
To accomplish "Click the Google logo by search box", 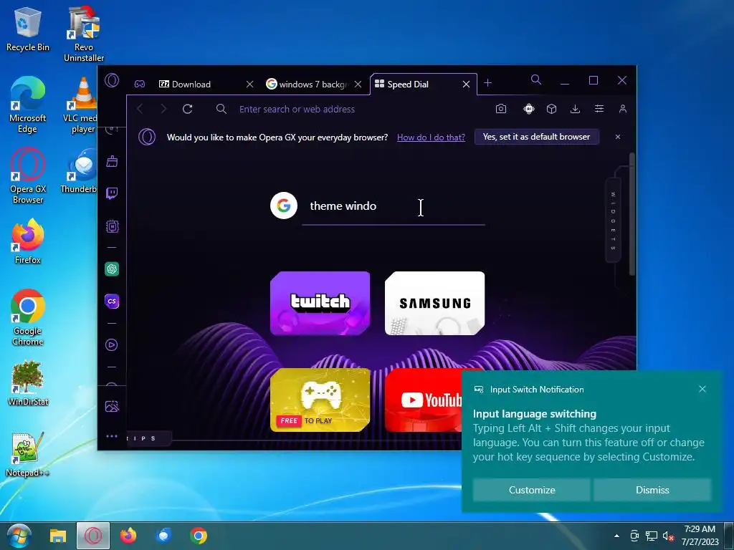I will [284, 206].
